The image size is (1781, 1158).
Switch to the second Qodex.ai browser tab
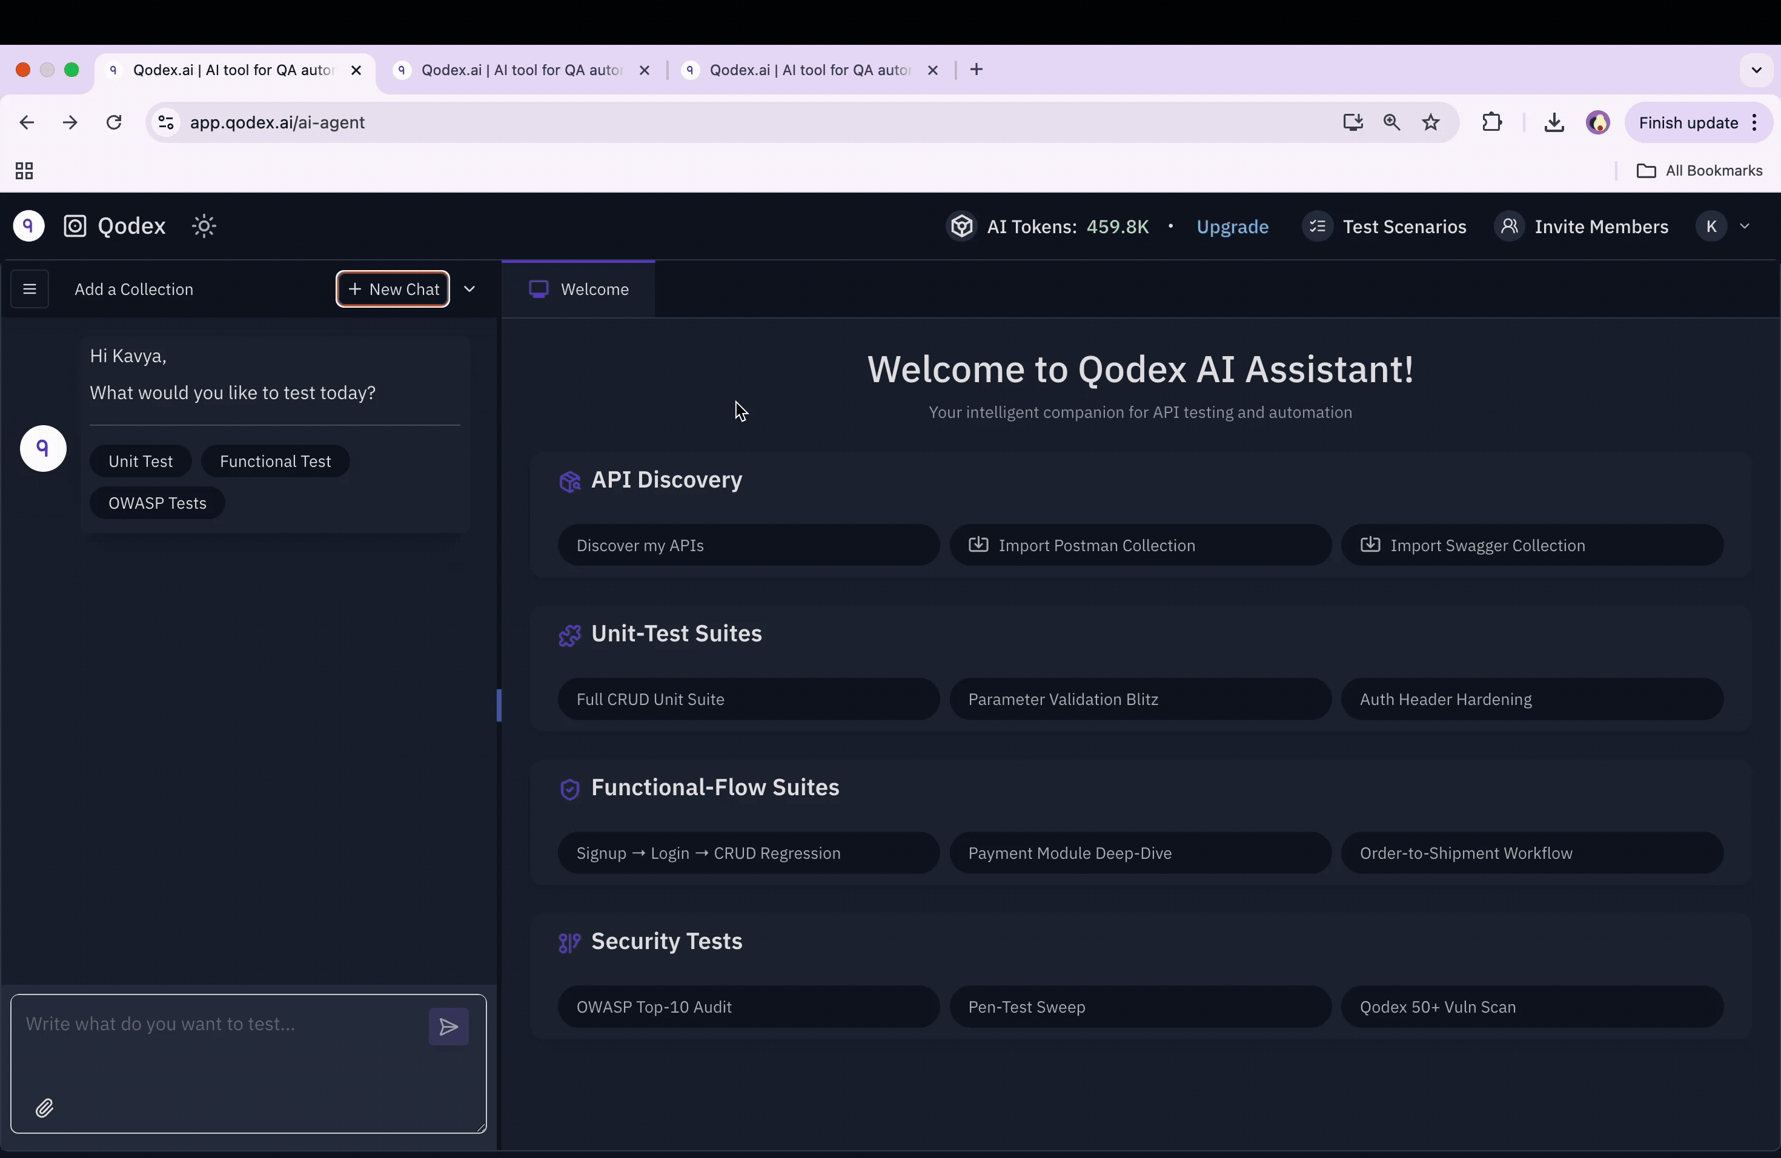pos(520,70)
